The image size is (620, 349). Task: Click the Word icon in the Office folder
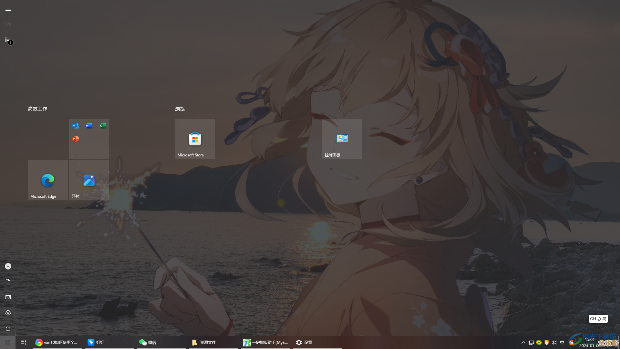coord(89,126)
